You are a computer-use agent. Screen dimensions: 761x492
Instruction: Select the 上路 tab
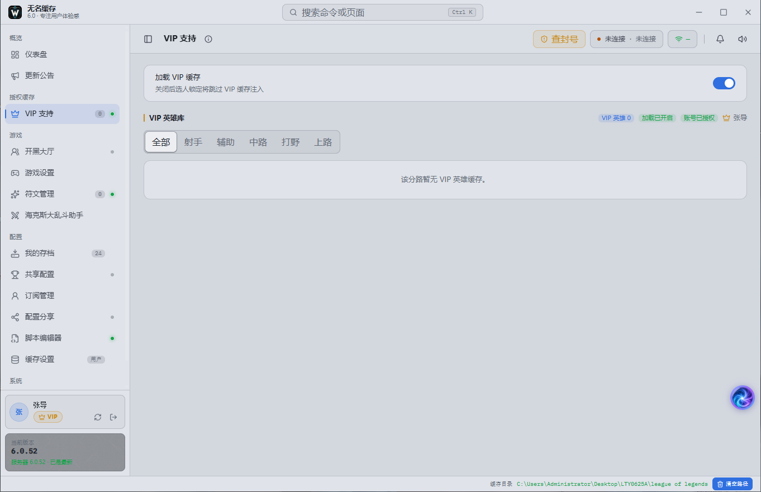[x=323, y=142]
